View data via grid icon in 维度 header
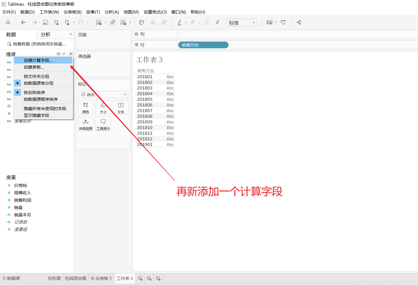The height and width of the screenshot is (285, 418). [59, 54]
